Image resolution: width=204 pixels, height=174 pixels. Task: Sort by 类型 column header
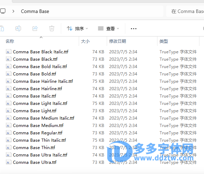164,41
